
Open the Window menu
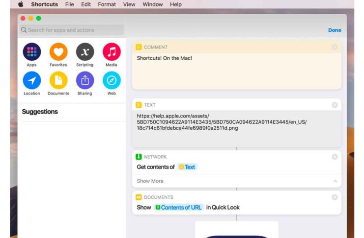click(152, 4)
